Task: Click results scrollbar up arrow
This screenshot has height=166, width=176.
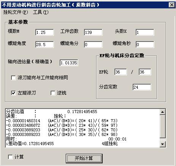Action: 162,112
